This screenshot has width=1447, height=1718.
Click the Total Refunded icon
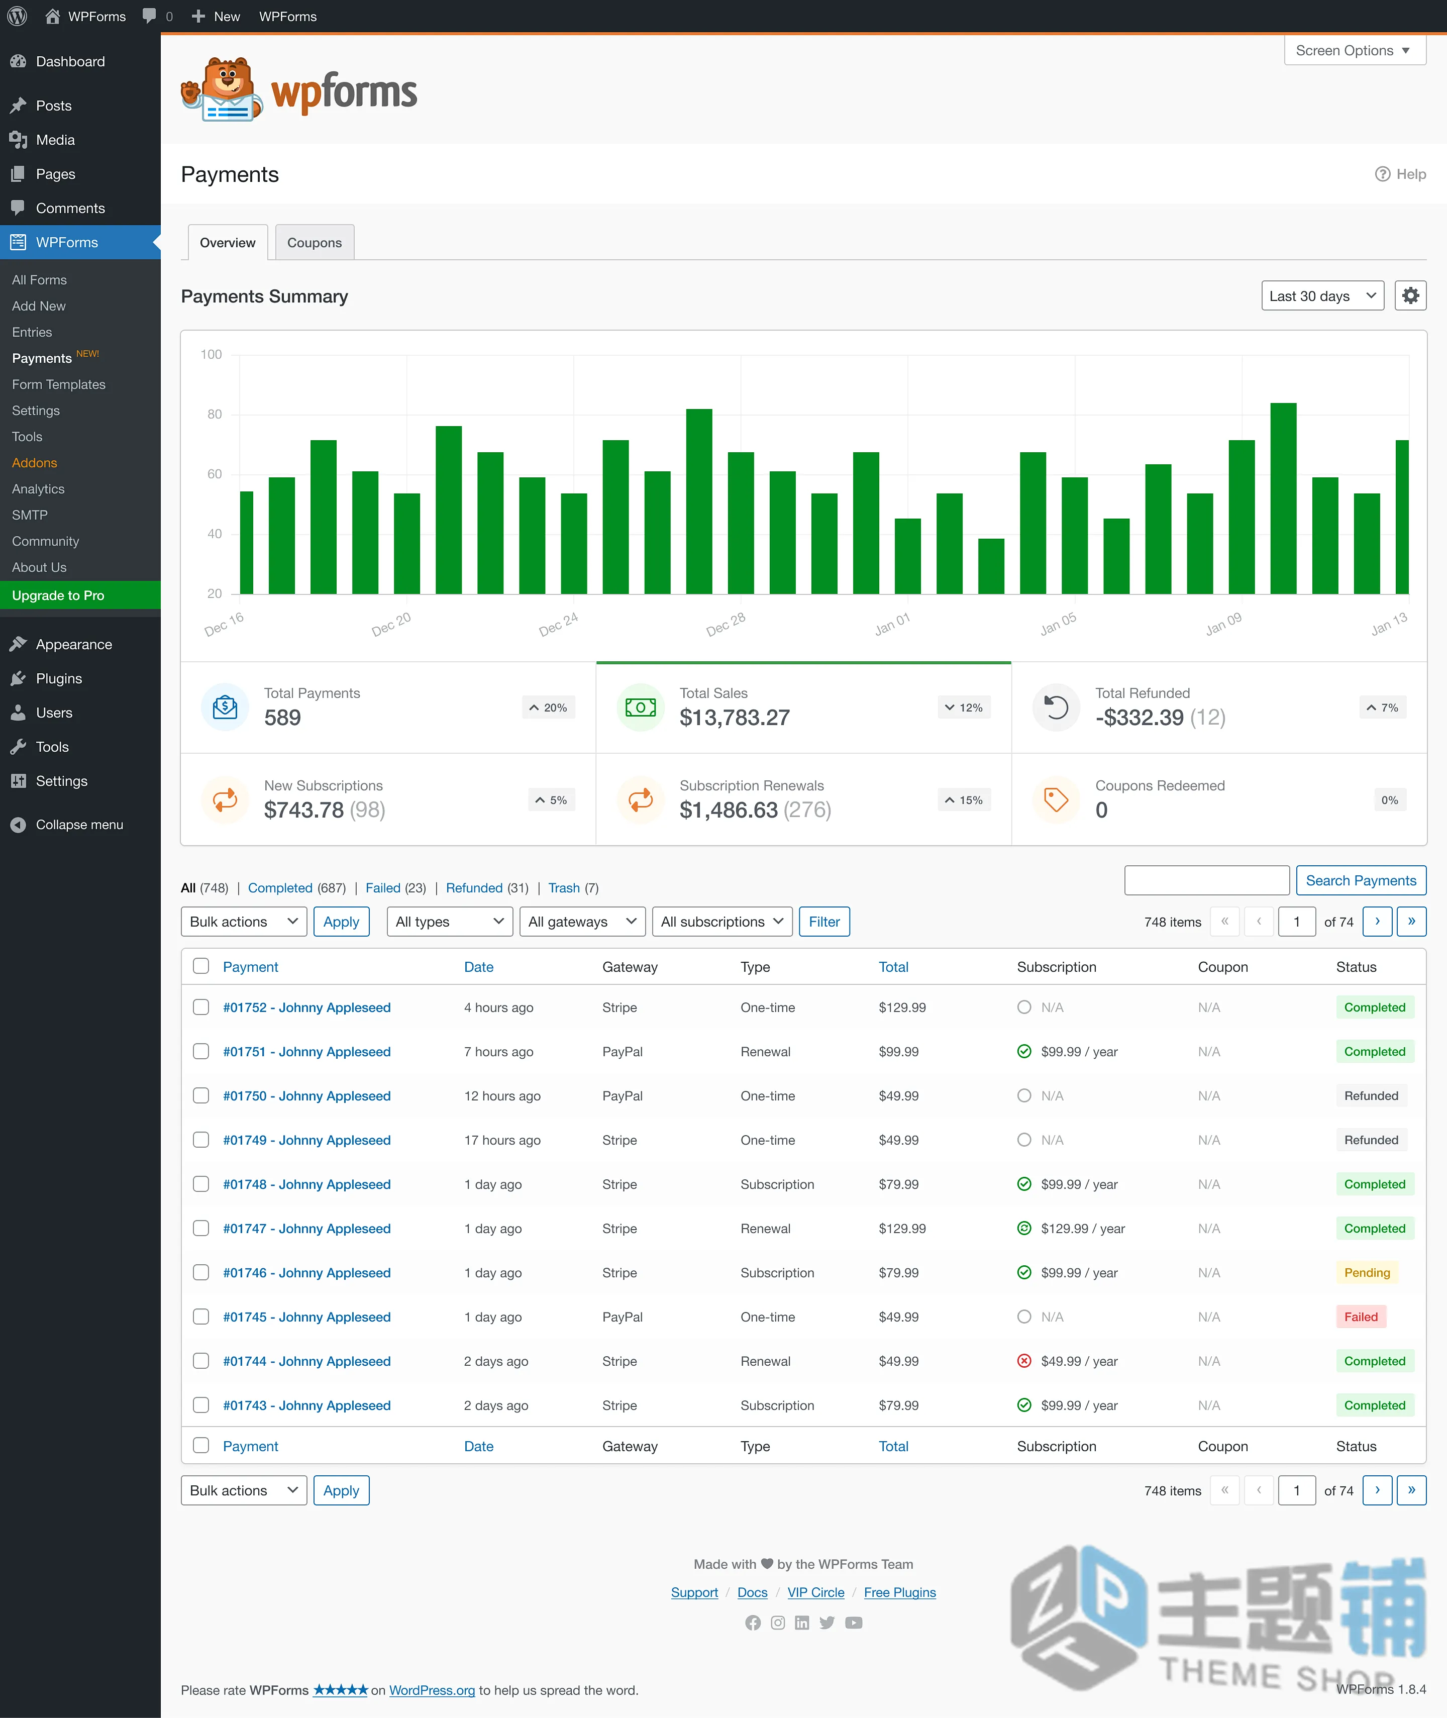coord(1057,707)
